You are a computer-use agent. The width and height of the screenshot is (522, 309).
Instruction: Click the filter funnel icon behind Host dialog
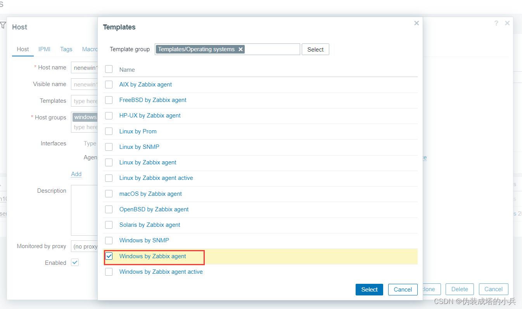3,25
